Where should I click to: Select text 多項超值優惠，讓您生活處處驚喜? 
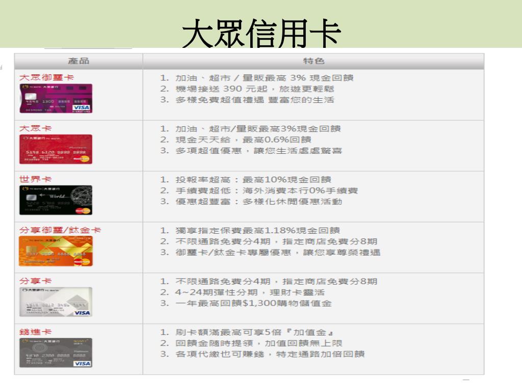(x=258, y=151)
